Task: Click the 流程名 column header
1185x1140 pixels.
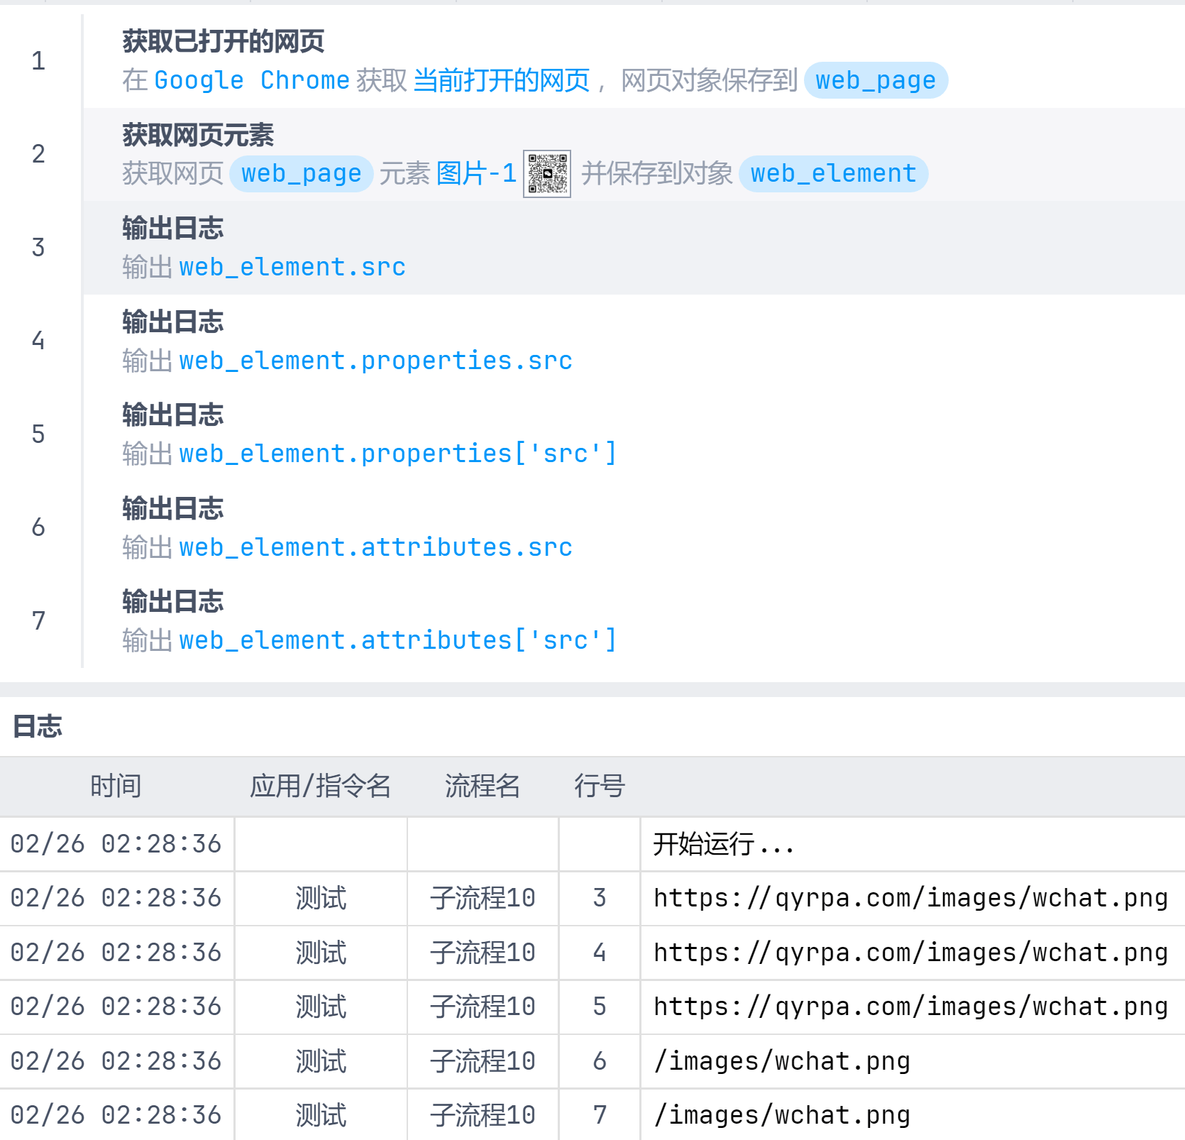Action: (483, 787)
